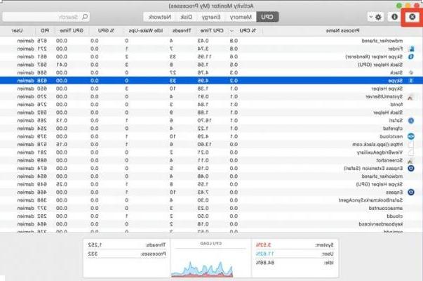
Task: Click the Slack process icon
Action: pyautogui.click(x=411, y=72)
